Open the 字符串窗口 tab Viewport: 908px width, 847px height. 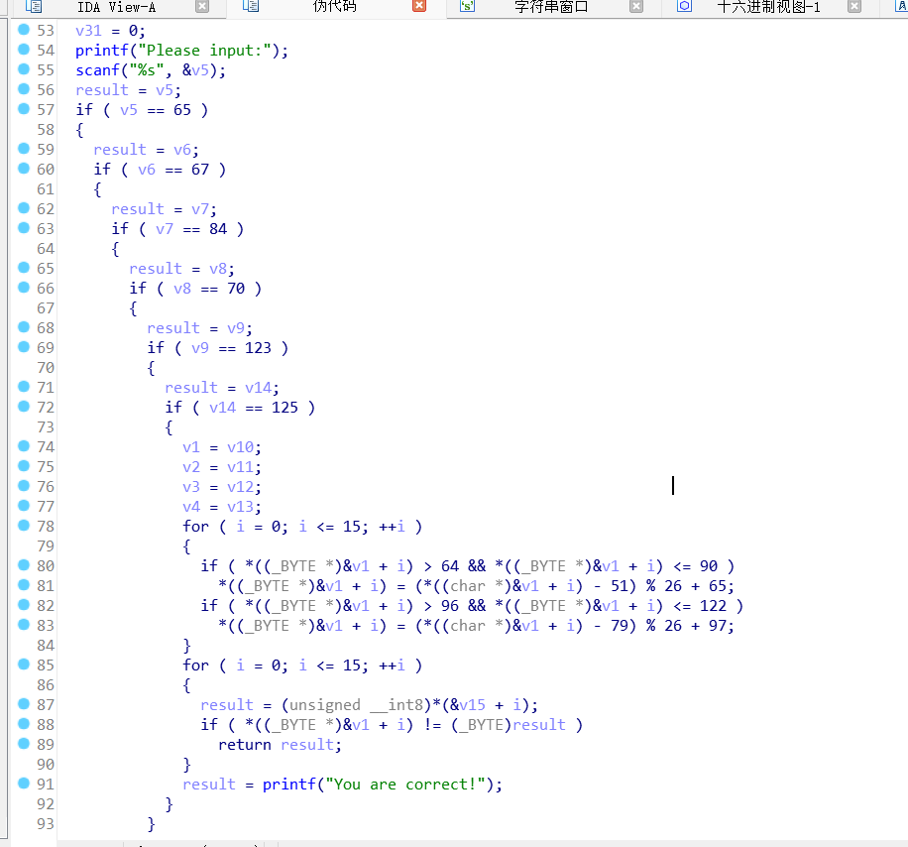[551, 7]
